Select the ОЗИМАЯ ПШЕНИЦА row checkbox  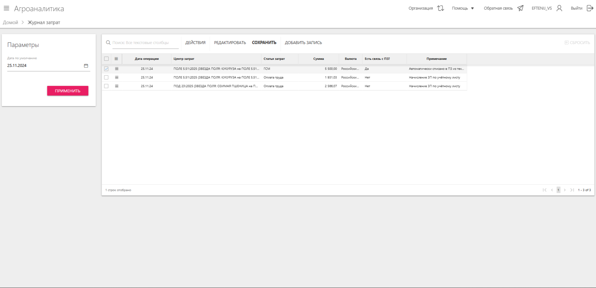(106, 86)
